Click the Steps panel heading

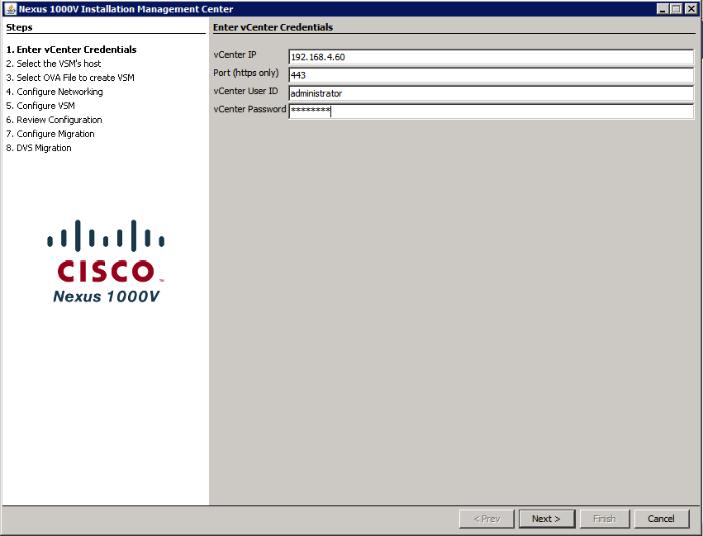[x=19, y=27]
